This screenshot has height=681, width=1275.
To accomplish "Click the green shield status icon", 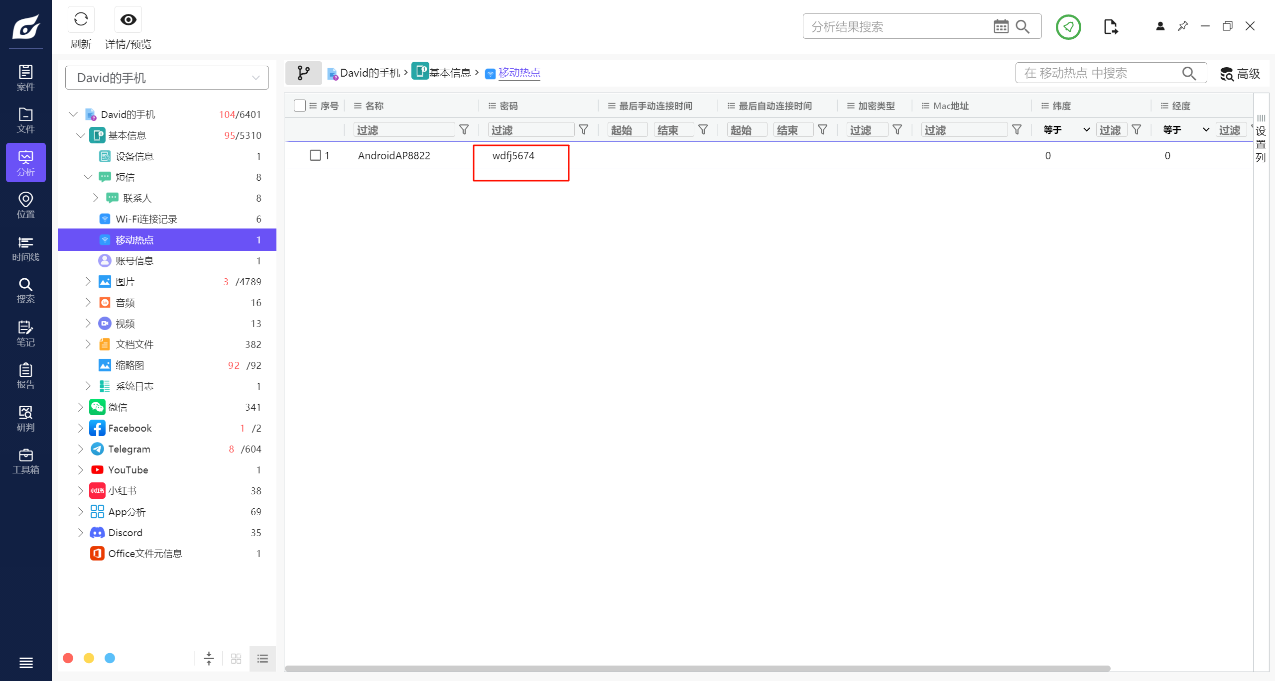I will point(1068,27).
